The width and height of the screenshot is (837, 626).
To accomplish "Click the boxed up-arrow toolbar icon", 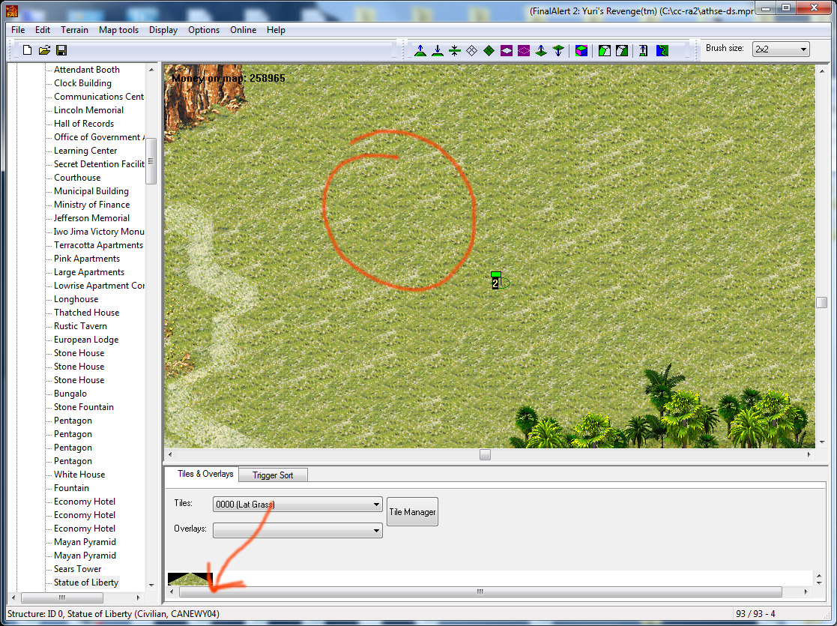I will (x=643, y=51).
